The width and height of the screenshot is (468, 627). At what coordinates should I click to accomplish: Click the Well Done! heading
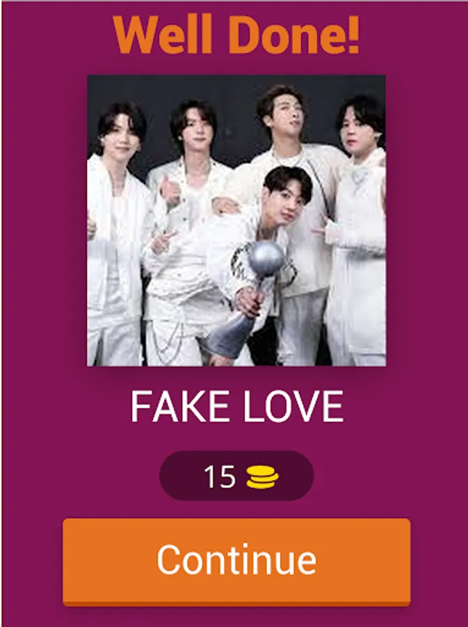point(236,35)
